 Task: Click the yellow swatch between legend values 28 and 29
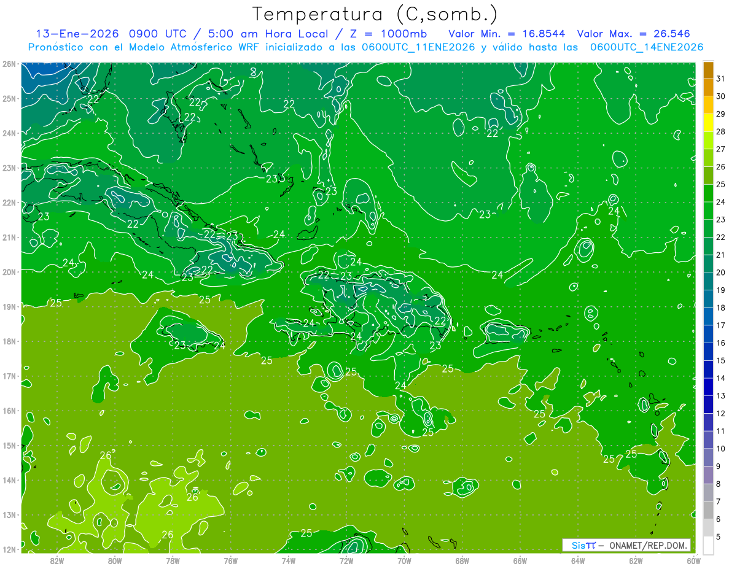pos(708,123)
